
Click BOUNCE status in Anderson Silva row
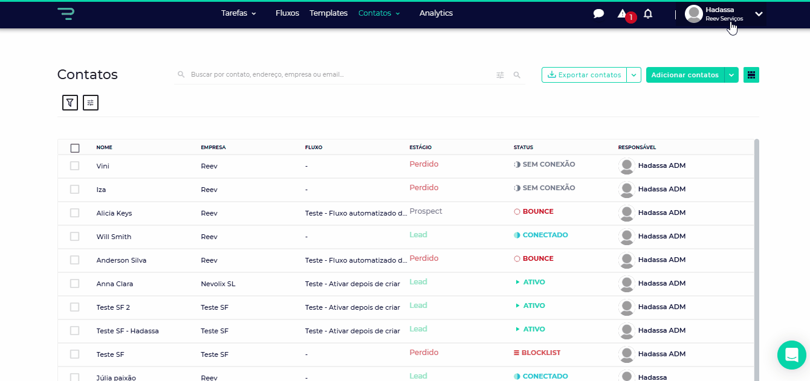(x=534, y=258)
